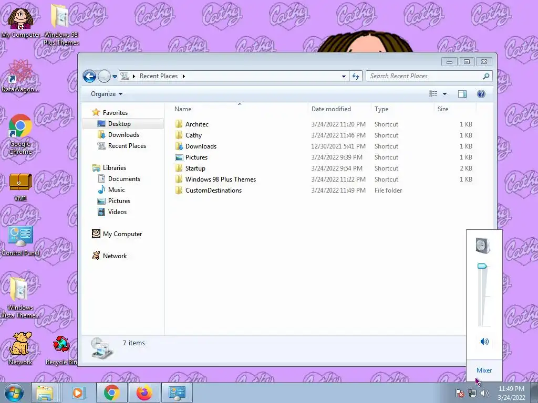Open Pictures library in sidebar
Viewport: 538px width, 403px height.
114,201
